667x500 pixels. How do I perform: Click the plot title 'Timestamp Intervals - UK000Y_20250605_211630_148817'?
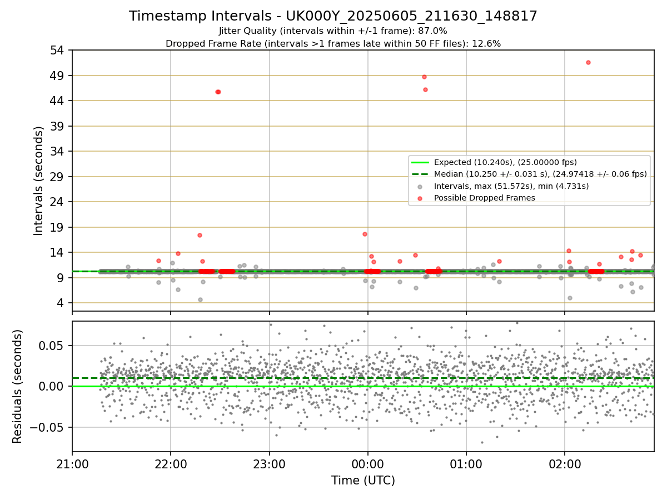[x=333, y=16]
